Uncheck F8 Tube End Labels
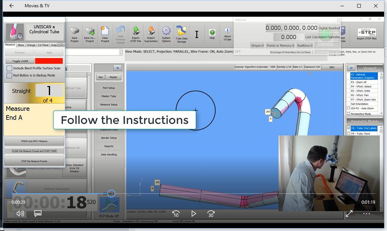The width and height of the screenshot is (387, 231). pyautogui.click(x=349, y=128)
